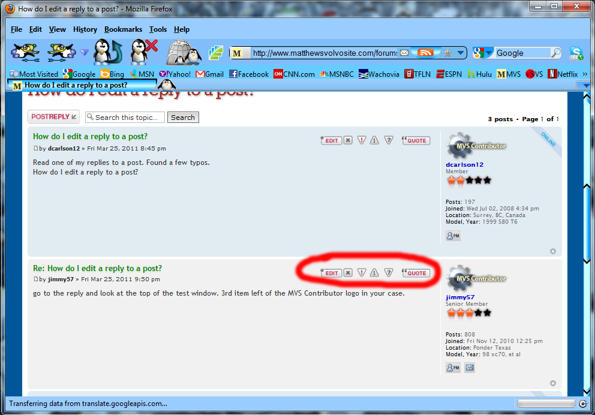Report dcarlson12's post with red exclamation icon
This screenshot has width=595, height=415.
(x=361, y=140)
